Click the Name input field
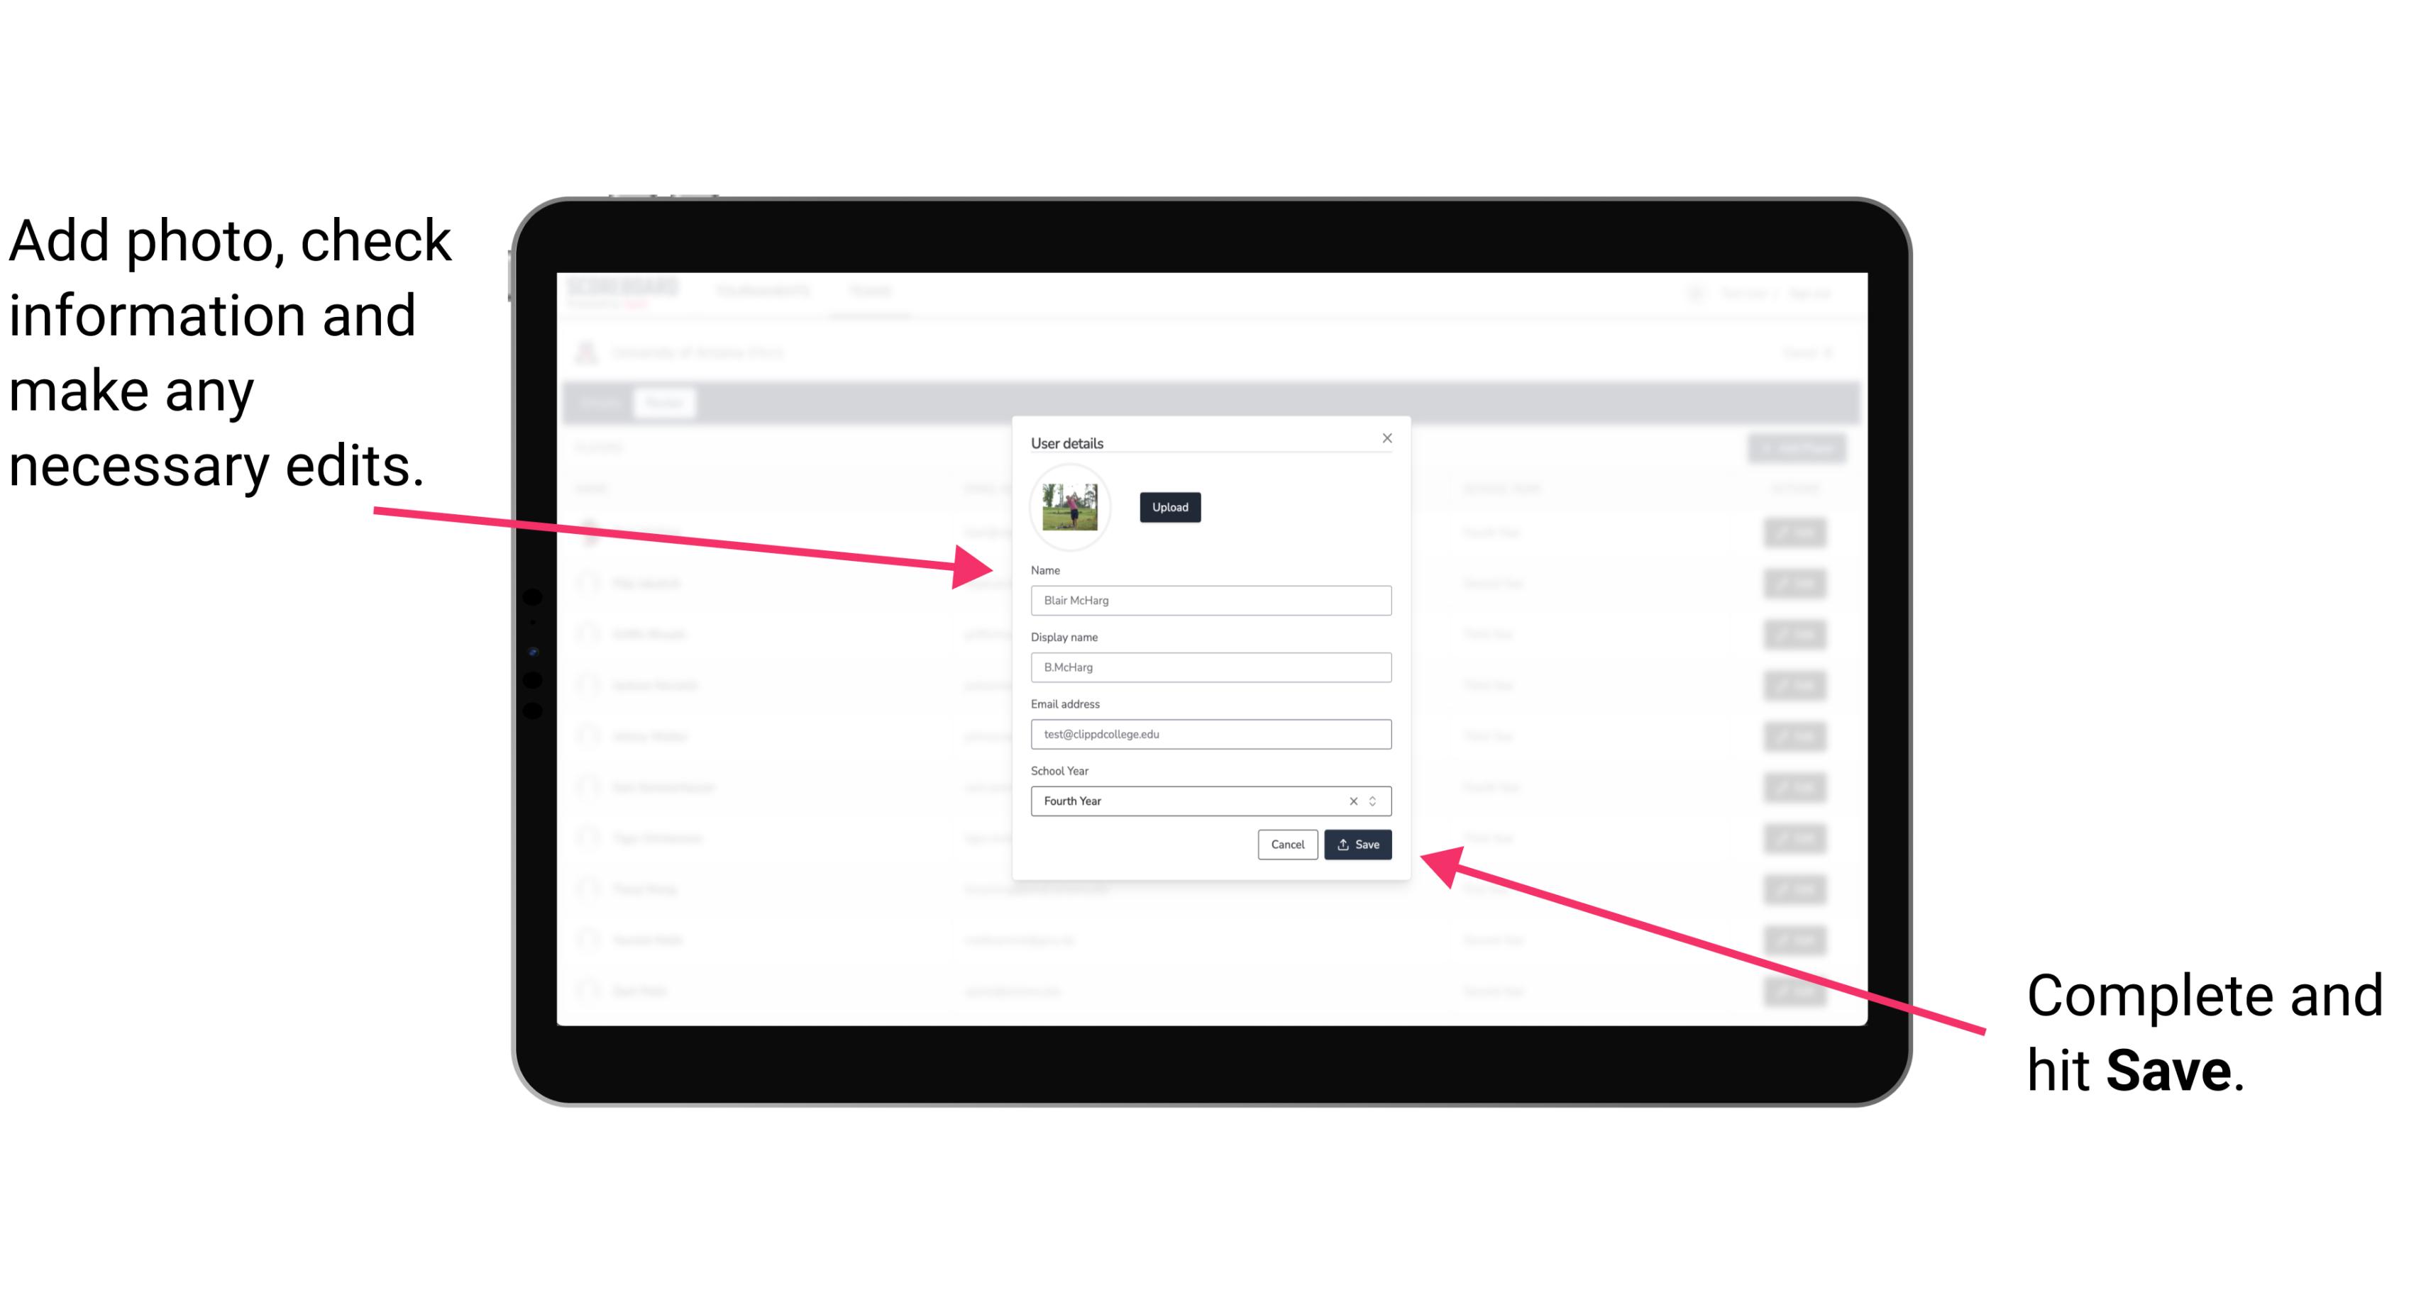Viewport: 2421px width, 1302px height. 1210,600
